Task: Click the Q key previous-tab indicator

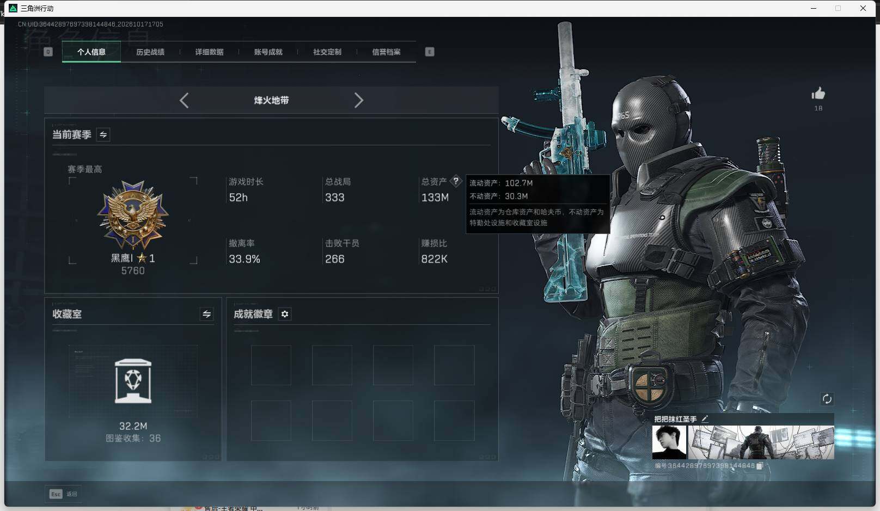Action: pos(48,52)
